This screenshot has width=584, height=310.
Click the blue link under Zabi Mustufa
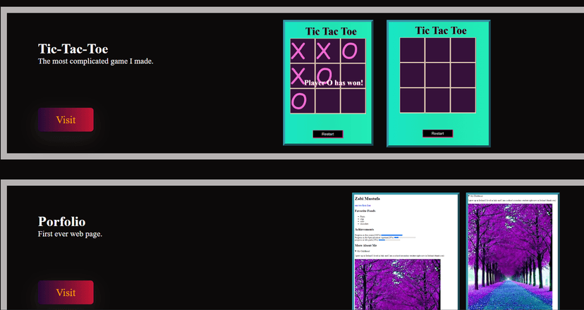363,205
